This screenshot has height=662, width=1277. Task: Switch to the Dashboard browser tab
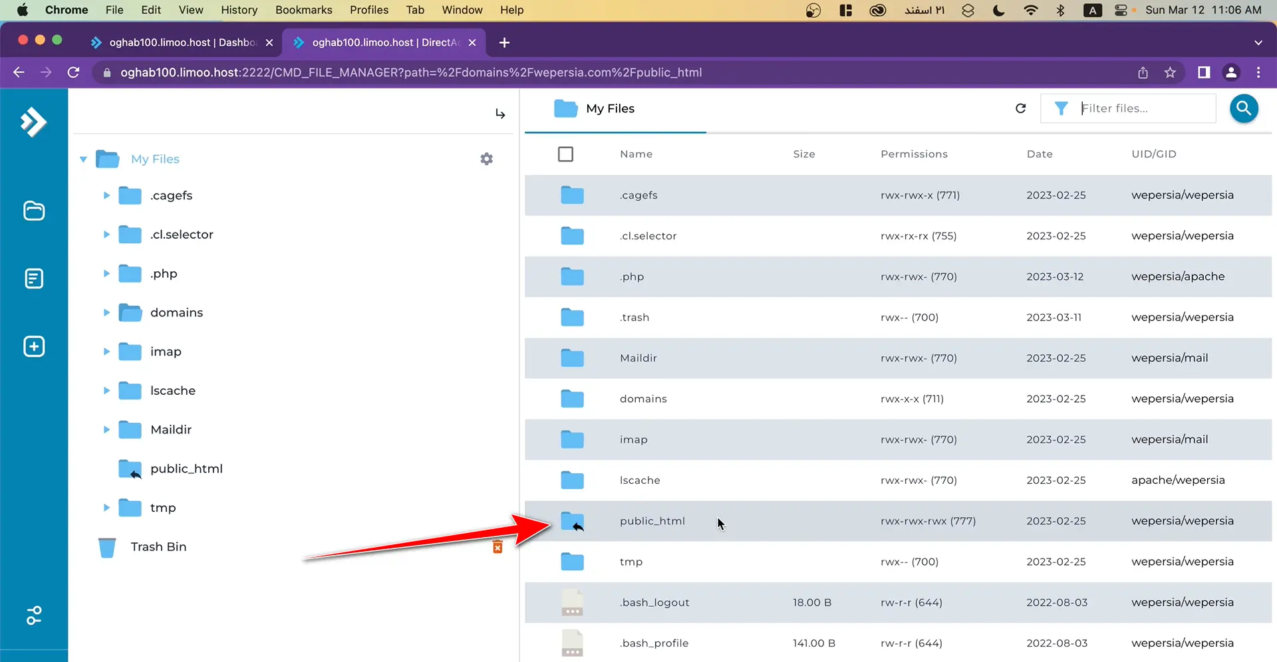point(182,43)
